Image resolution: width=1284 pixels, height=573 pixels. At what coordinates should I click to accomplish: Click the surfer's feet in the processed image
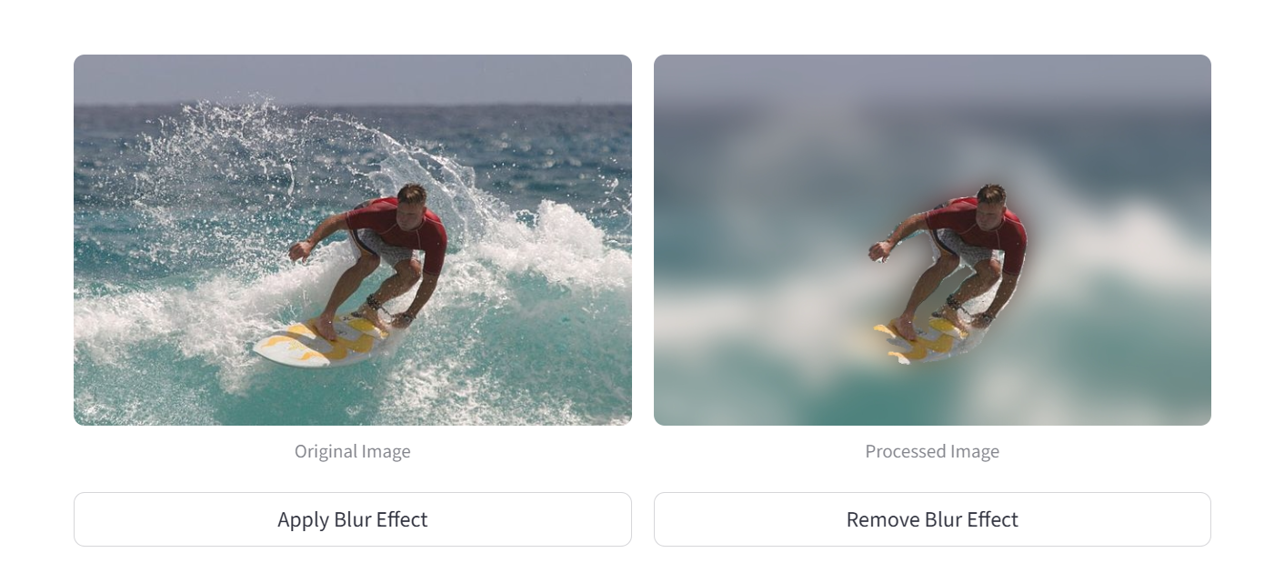click(905, 327)
